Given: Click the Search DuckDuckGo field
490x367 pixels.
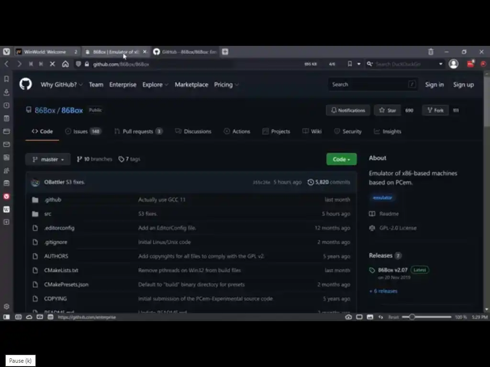Looking at the screenshot, I should pos(405,64).
